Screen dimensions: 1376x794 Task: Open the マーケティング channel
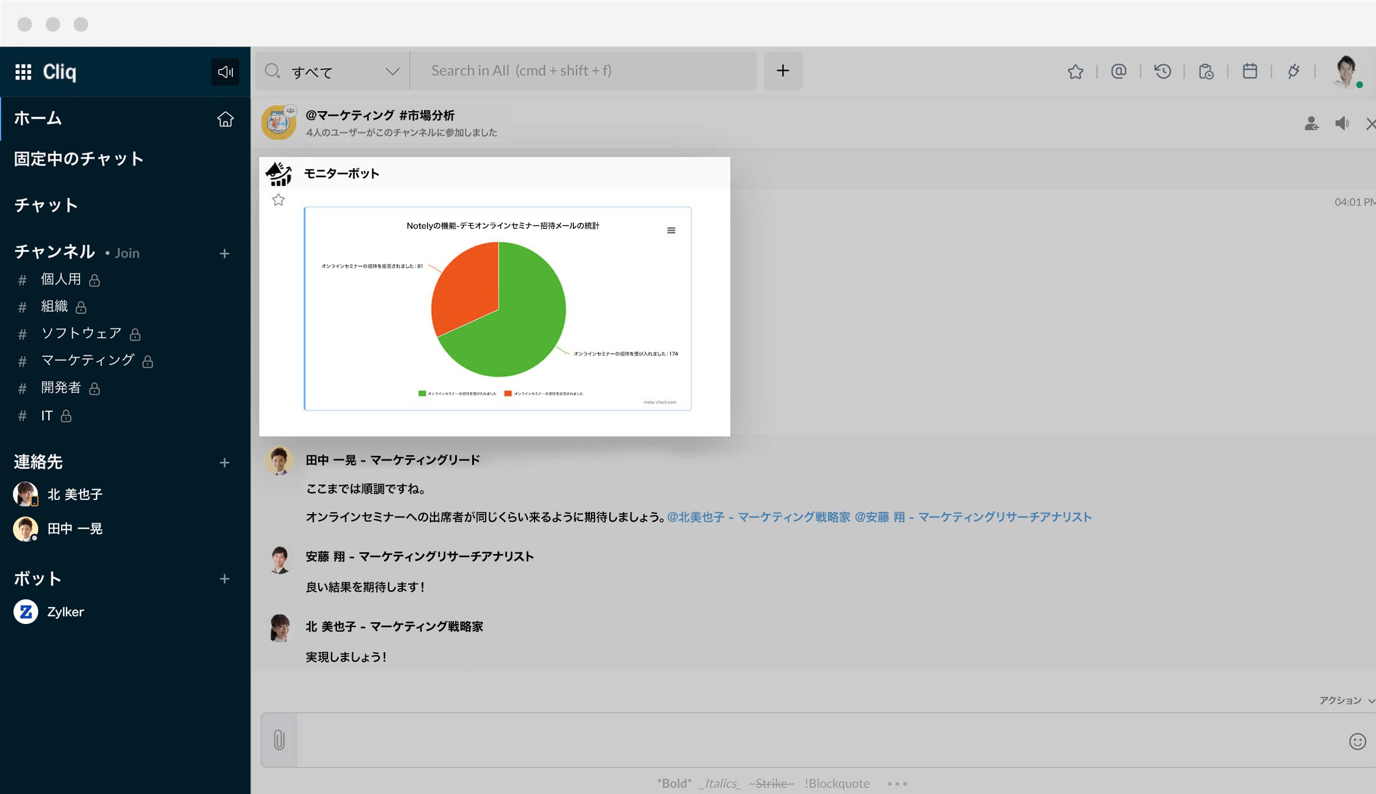click(88, 361)
